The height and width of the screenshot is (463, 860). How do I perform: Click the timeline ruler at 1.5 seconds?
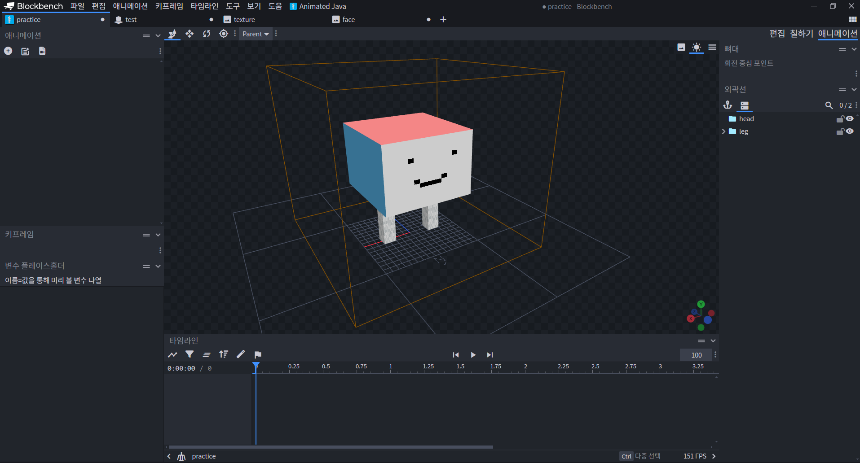coord(458,369)
